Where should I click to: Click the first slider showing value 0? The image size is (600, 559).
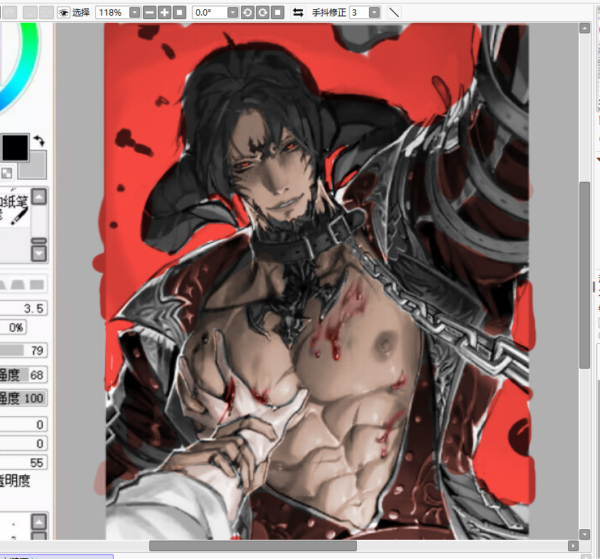click(x=23, y=425)
